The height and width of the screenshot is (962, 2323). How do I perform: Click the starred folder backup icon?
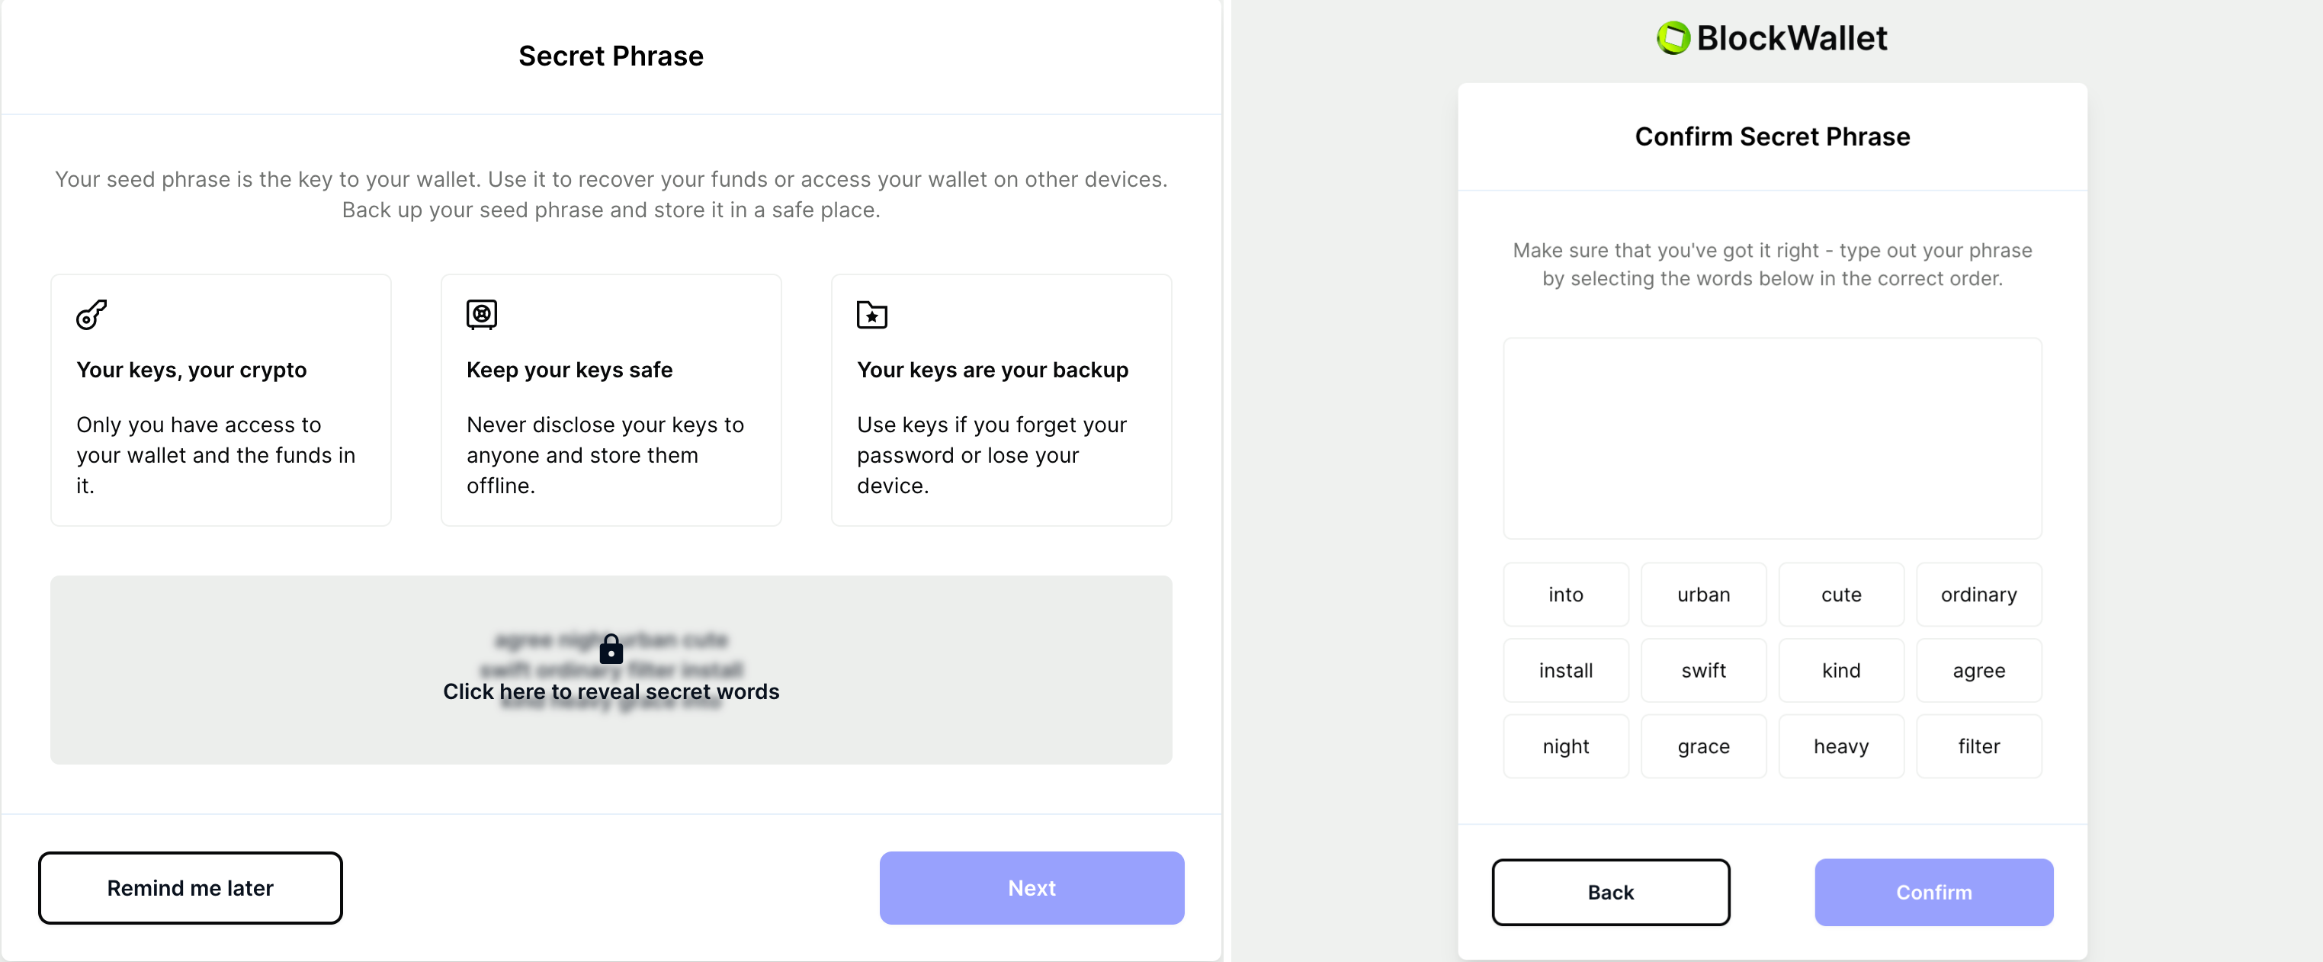click(871, 315)
